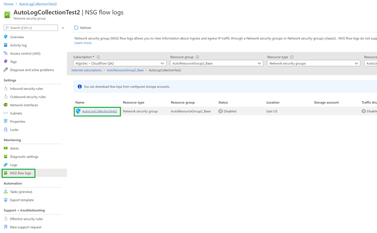Click the info icon beside Resource type label
This screenshot has width=377, height=233.
292,57
